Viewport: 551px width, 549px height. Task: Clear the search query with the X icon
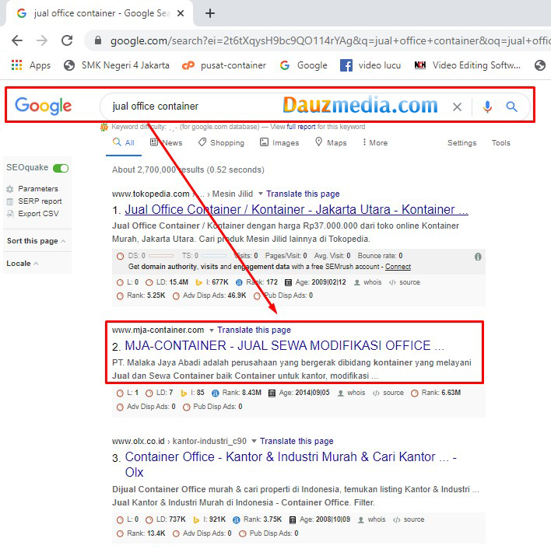tap(457, 107)
